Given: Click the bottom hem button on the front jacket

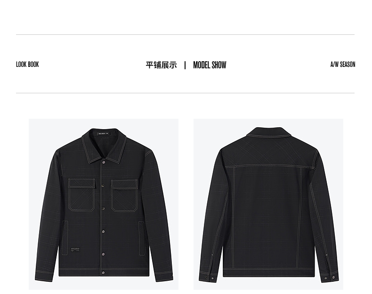Looking at the screenshot, I should tap(104, 273).
